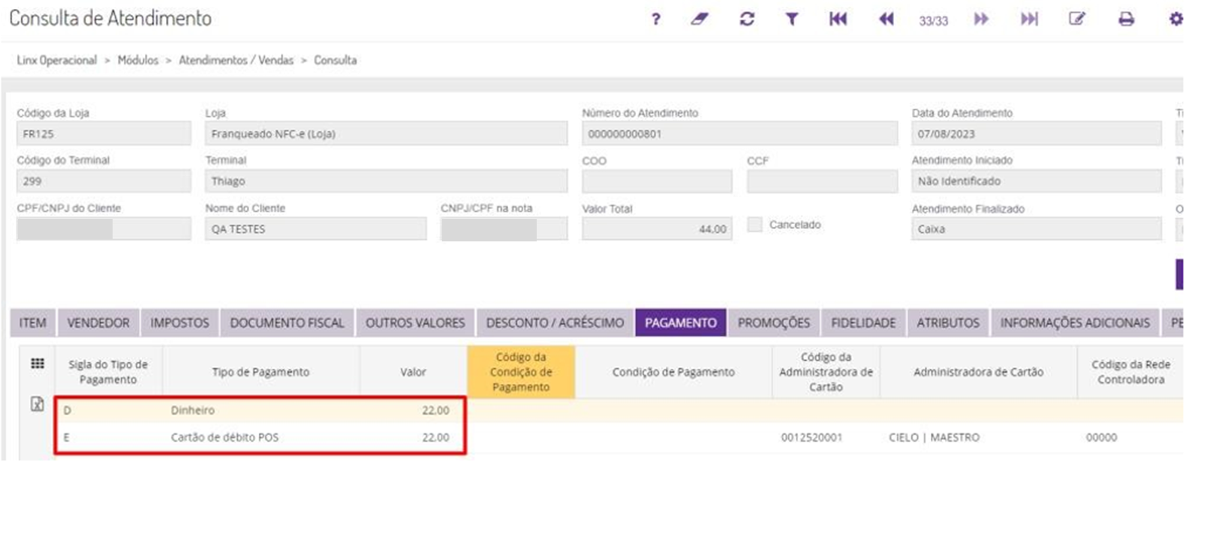
Task: Click the Consulta breadcrumb
Action: tap(335, 60)
